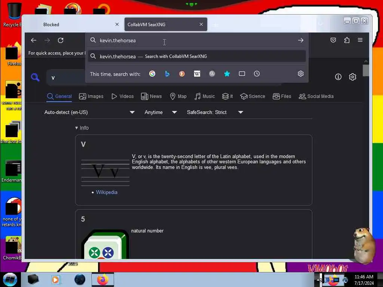The image size is (383, 287).
Task: Click the Go arrow in the address bar
Action: pos(301,40)
